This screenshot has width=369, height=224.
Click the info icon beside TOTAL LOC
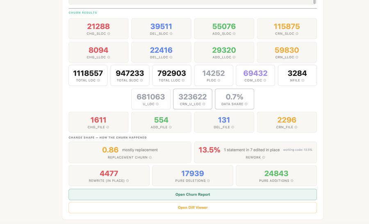tap(98, 80)
